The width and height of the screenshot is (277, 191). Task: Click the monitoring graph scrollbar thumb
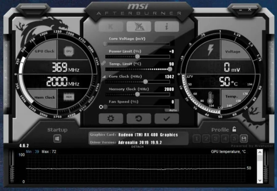tap(260, 158)
